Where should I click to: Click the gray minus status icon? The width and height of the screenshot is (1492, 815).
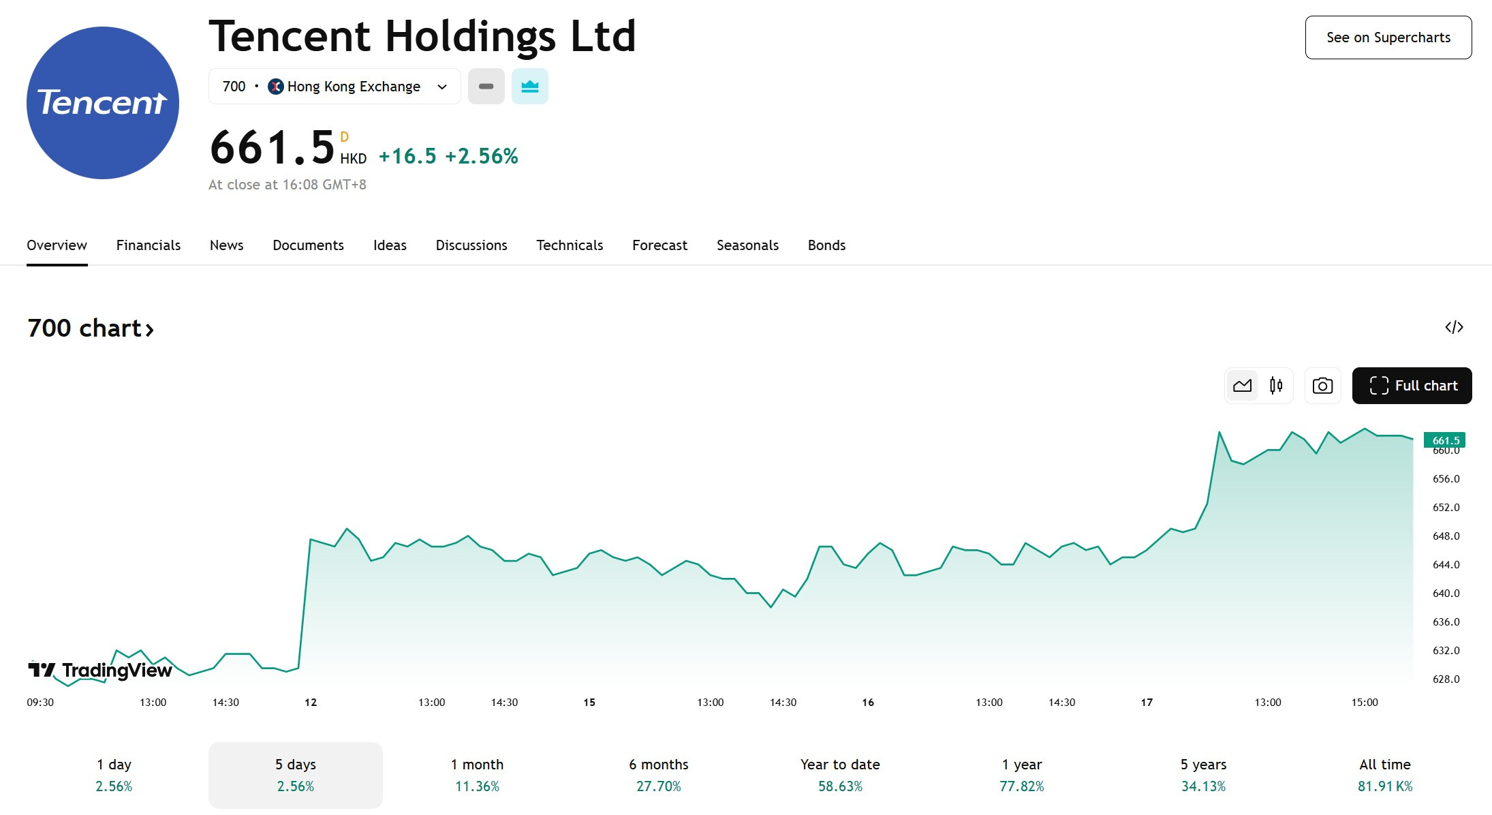coord(486,87)
